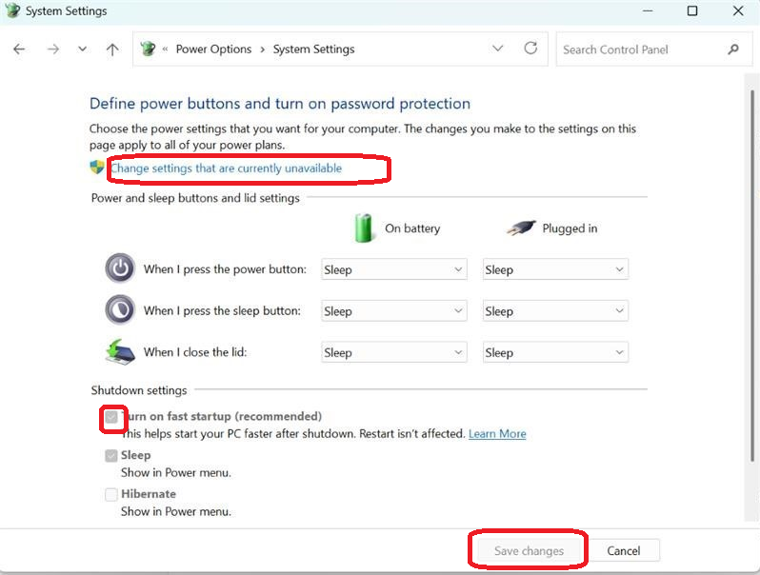The width and height of the screenshot is (760, 575).
Task: Open Power Options in the breadcrumb
Action: [213, 49]
